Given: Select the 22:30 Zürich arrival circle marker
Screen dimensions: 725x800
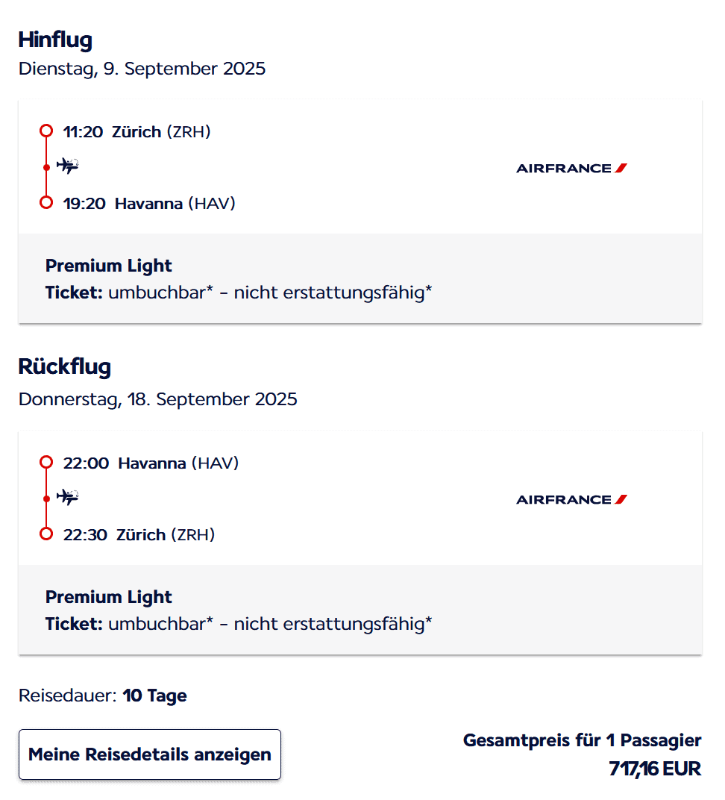Looking at the screenshot, I should pyautogui.click(x=46, y=534).
